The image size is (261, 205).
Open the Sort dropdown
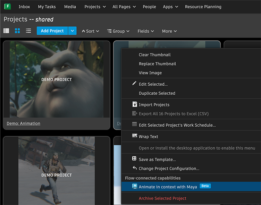pos(91,31)
